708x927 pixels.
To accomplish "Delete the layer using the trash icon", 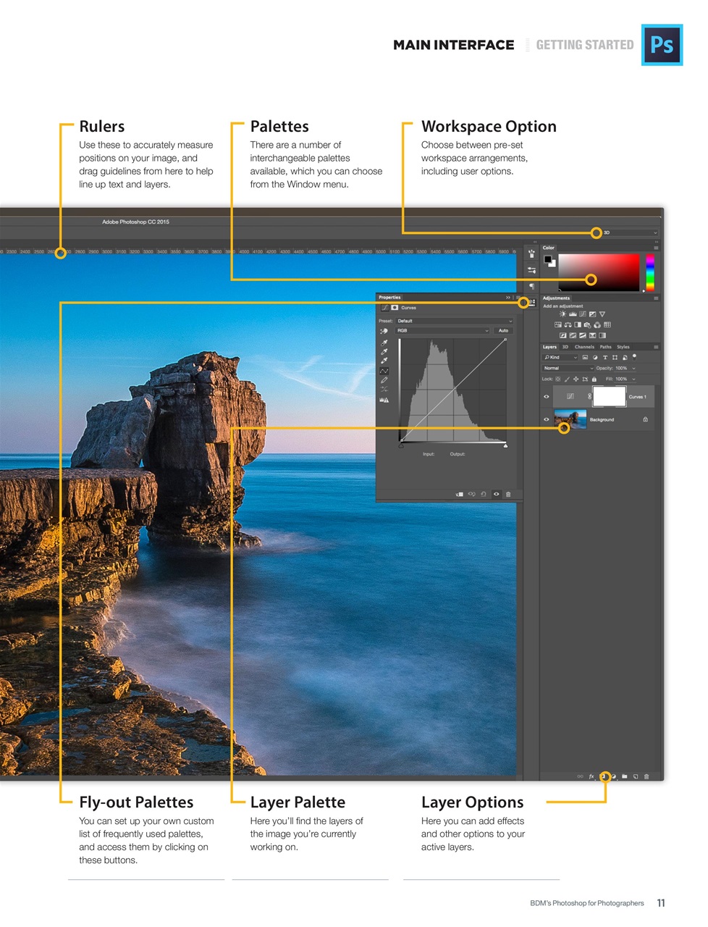I will coord(646,776).
